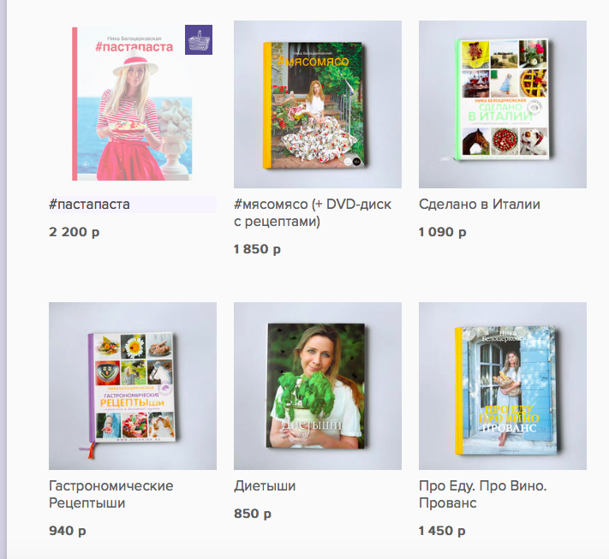Click the Гастрономические Рецептыши title link
Viewport: 609px width, 559px height.
111,494
